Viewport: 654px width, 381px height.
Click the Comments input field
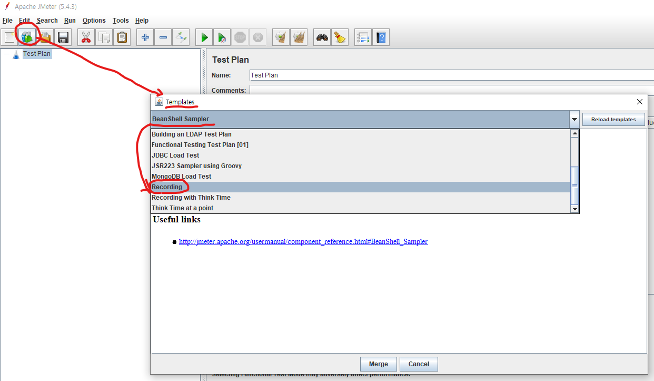451,90
